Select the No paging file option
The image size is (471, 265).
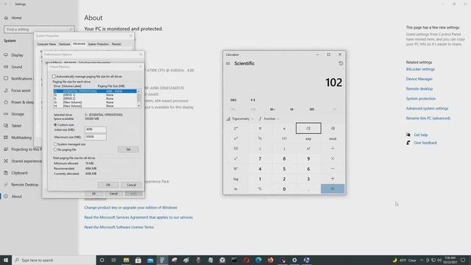[55, 149]
